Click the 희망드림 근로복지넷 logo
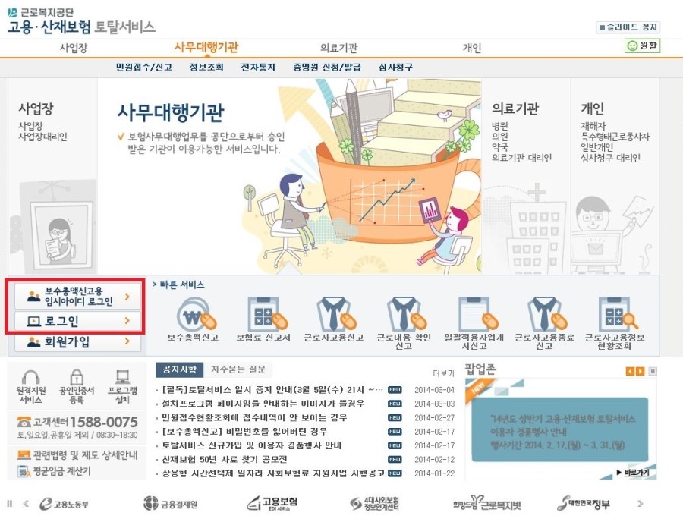This screenshot has height=522, width=683. 487,503
